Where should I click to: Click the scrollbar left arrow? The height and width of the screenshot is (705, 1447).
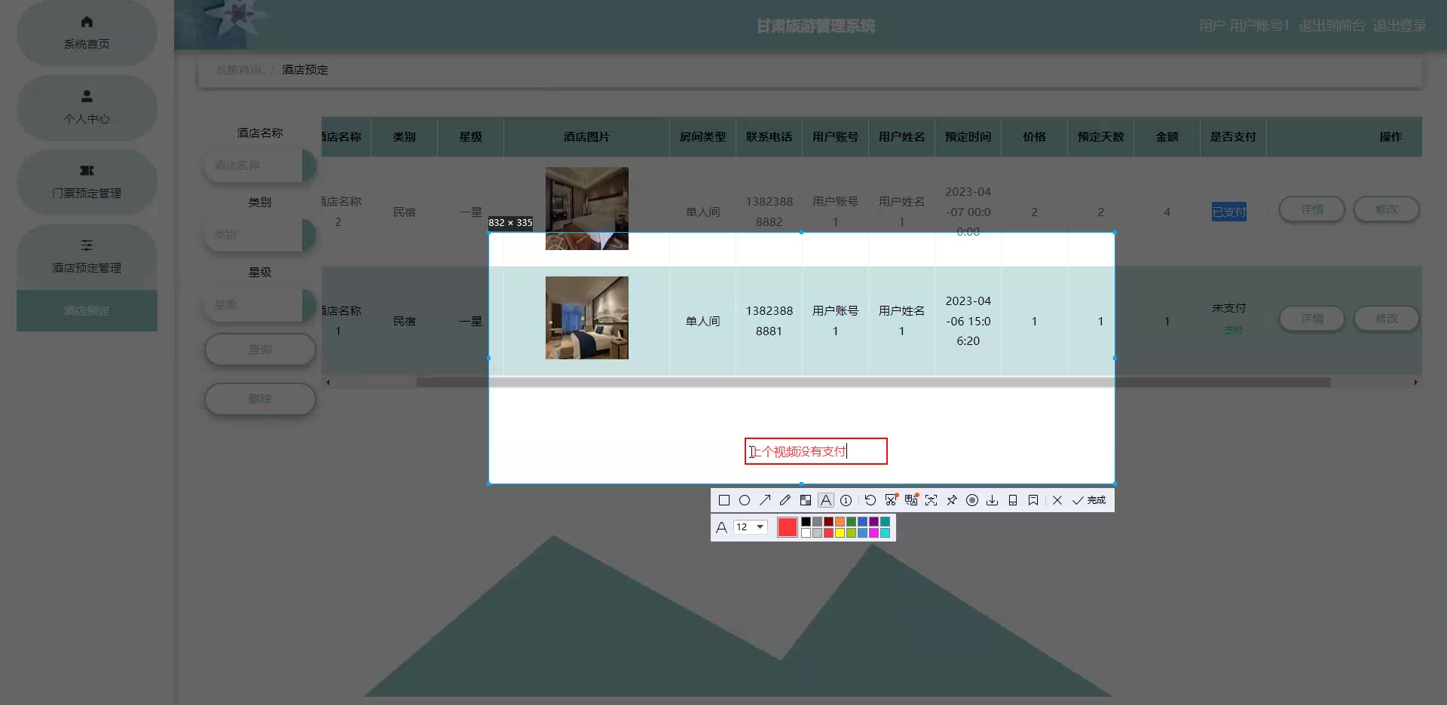point(328,383)
